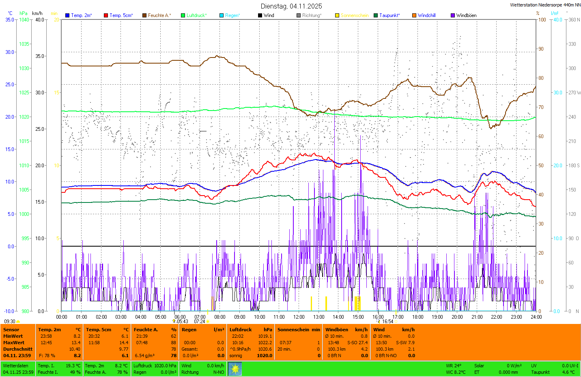Click the Sensor column header in the table
The width and height of the screenshot is (581, 377).
[x=11, y=330]
